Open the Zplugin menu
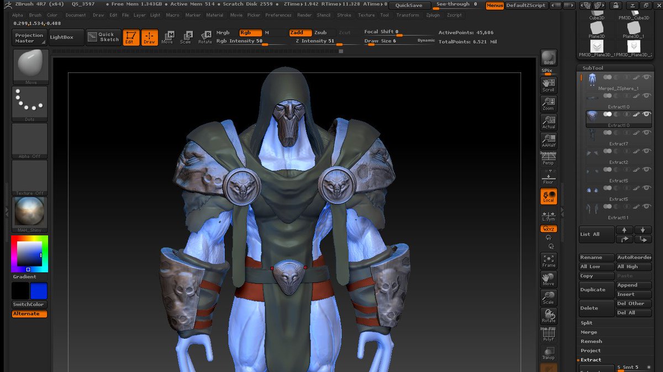The height and width of the screenshot is (372, 663). [x=434, y=15]
